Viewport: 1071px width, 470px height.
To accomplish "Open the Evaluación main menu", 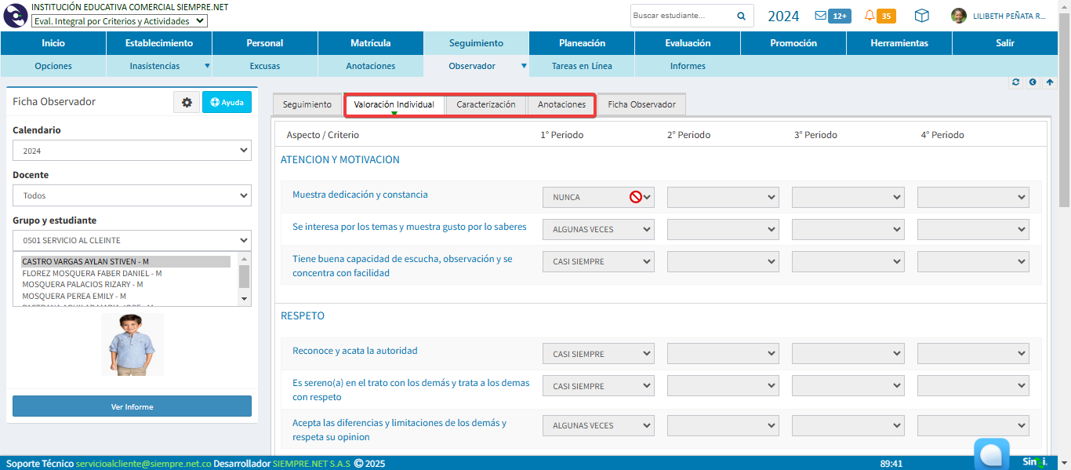I will coord(688,43).
